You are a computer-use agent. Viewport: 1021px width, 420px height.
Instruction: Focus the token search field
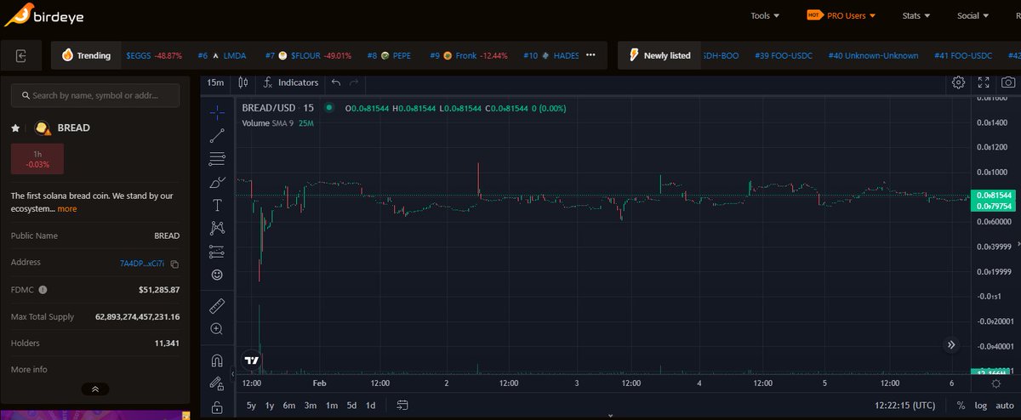[95, 95]
